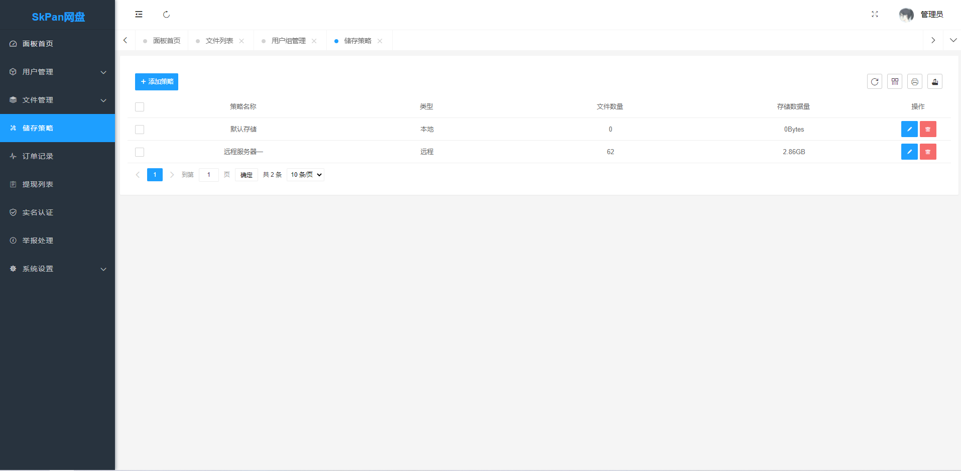Image resolution: width=961 pixels, height=471 pixels.
Task: Delete the 远程服务器一 policy
Action: click(927, 152)
